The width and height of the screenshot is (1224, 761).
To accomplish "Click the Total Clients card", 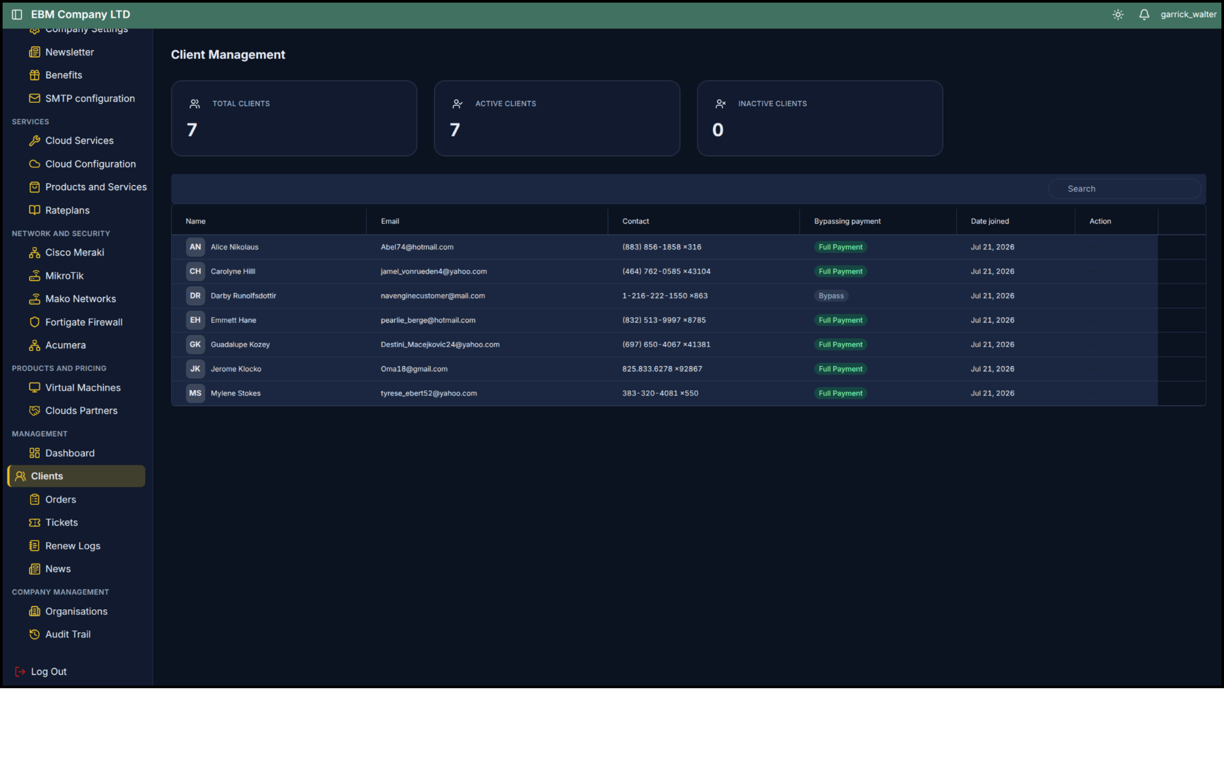I will tap(294, 118).
